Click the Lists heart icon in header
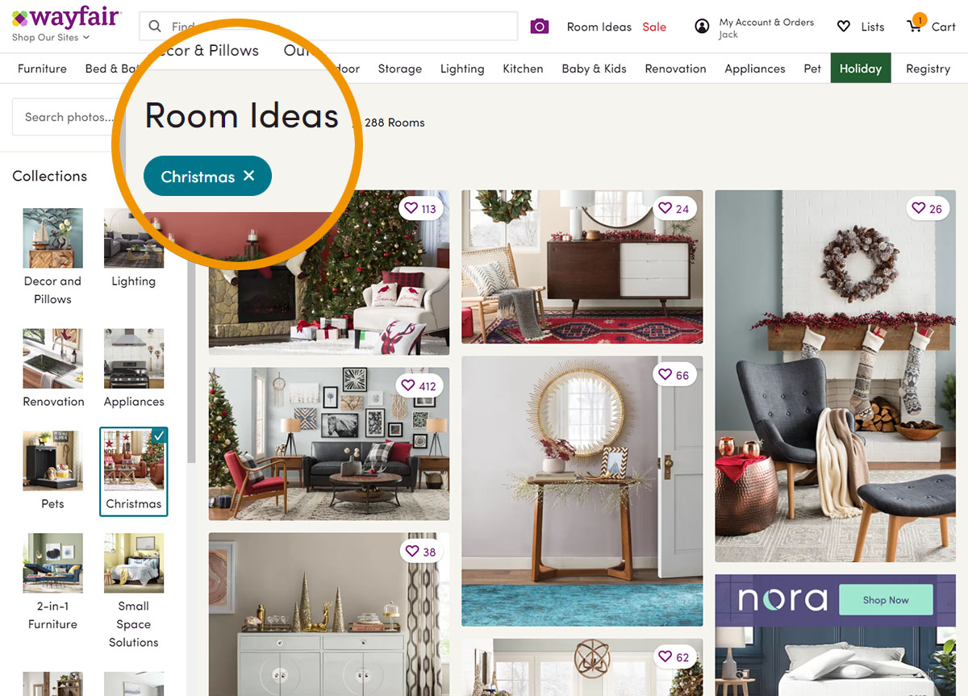The image size is (968, 696). [844, 27]
